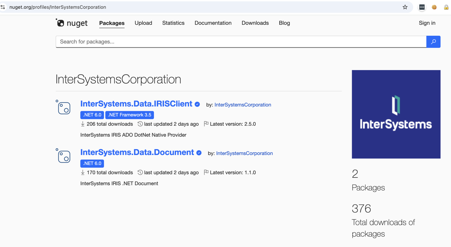Open the padlock extension icon

[446, 7]
